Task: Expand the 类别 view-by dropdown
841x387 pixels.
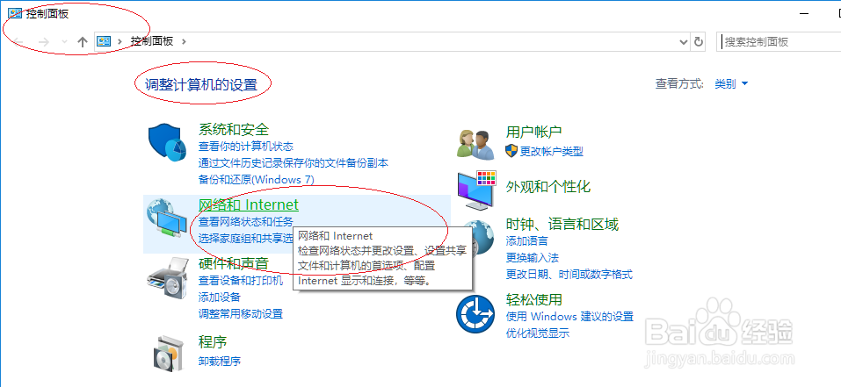Action: click(x=731, y=84)
